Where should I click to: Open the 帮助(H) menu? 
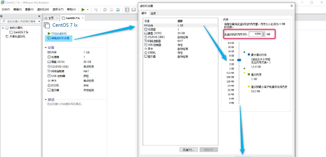tap(71, 10)
